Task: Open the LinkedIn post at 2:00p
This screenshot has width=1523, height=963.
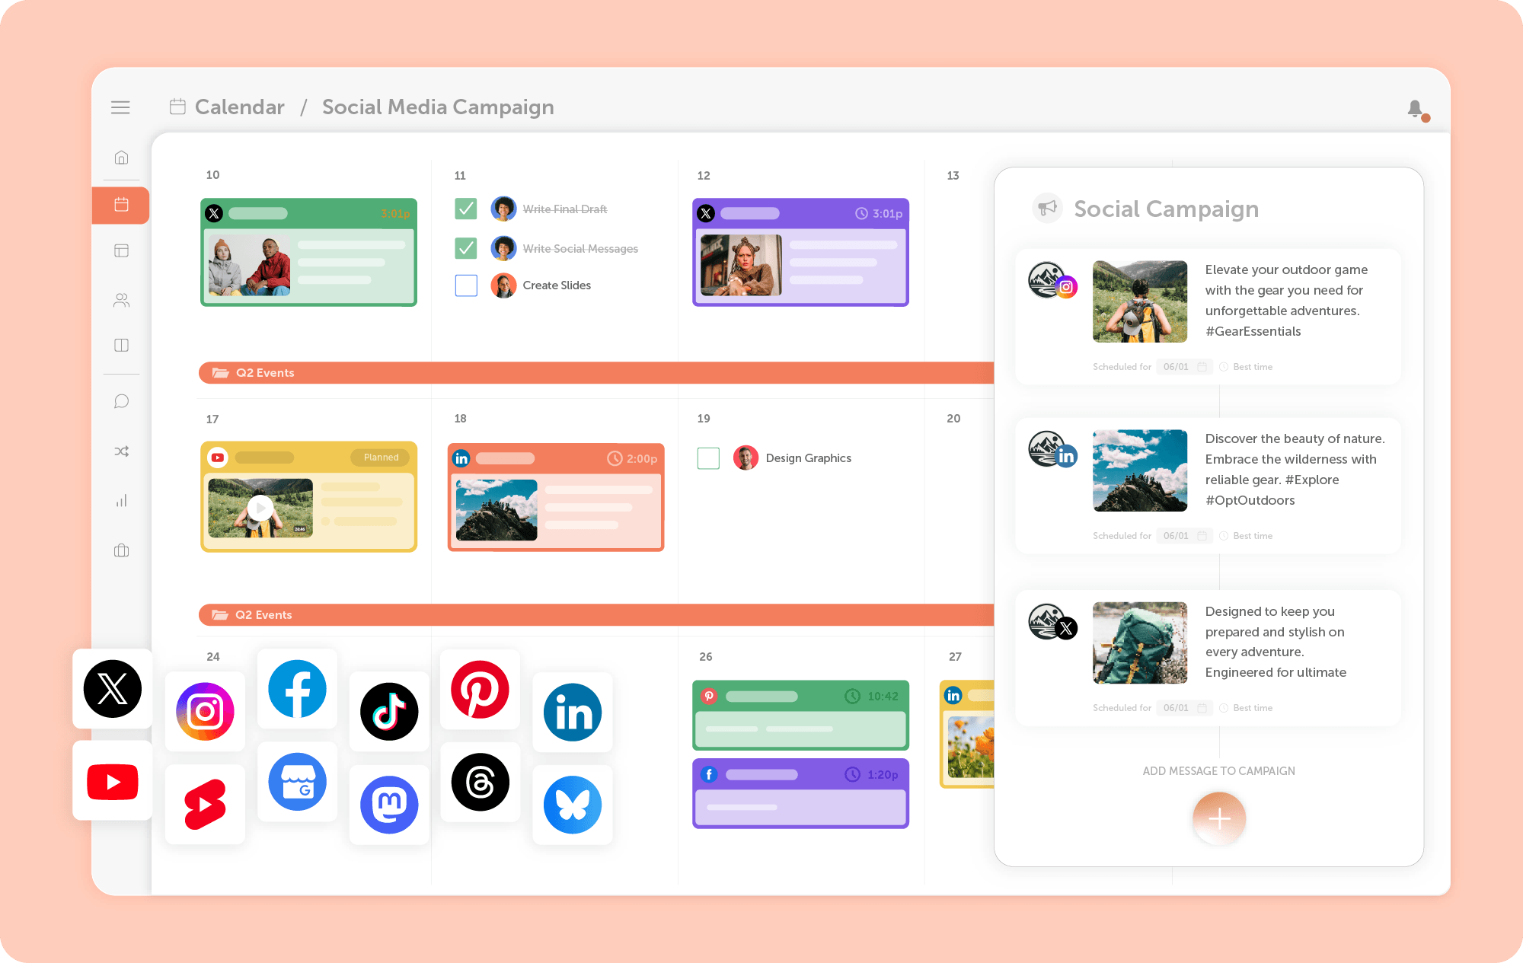Action: pyautogui.click(x=556, y=497)
